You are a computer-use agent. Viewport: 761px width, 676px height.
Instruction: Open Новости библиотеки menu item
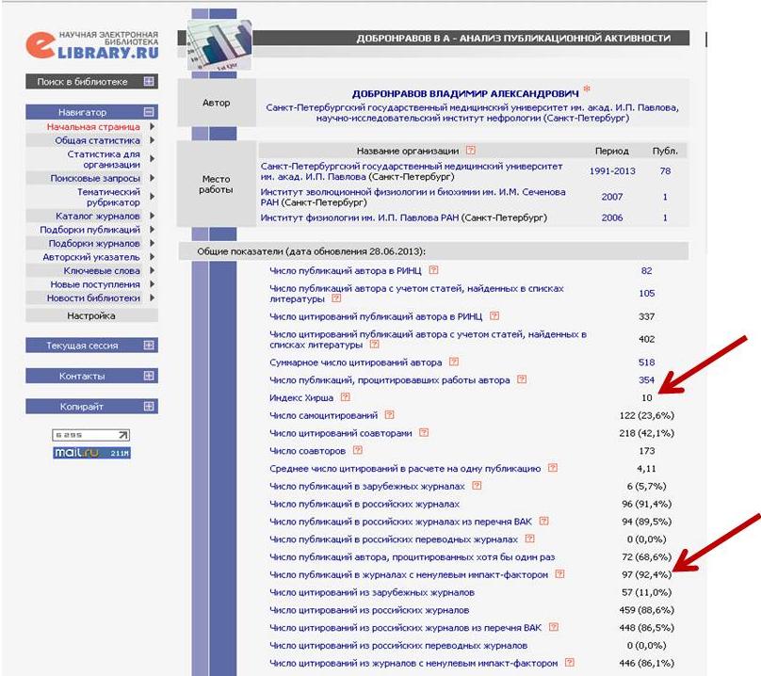pos(93,298)
